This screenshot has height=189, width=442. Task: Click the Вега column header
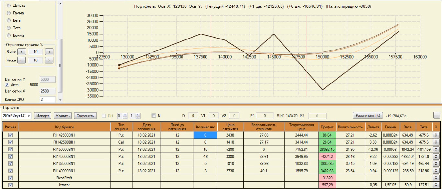[x=407, y=127]
